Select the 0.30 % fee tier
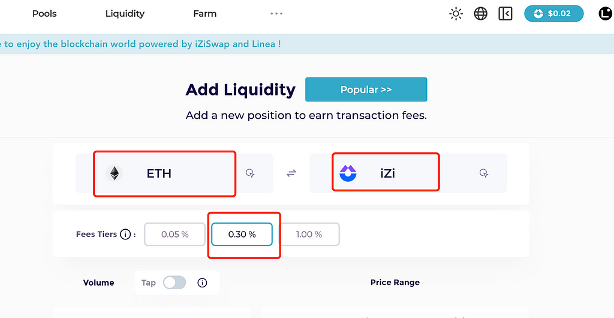The image size is (614, 318). 242,235
